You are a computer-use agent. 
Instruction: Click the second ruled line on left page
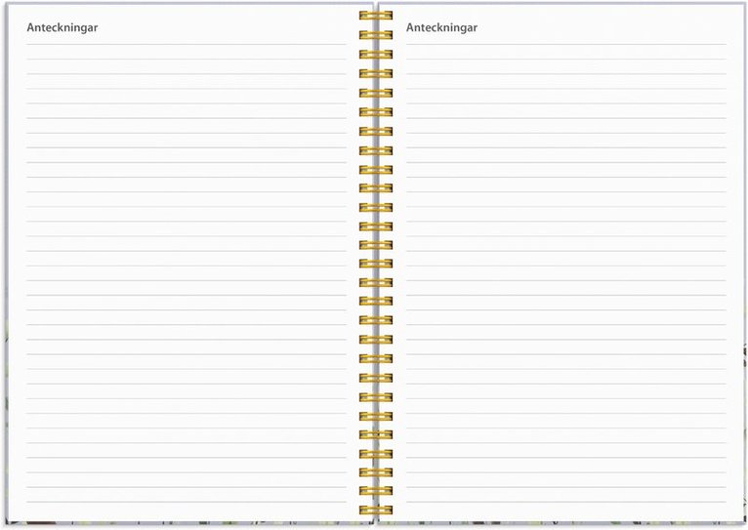pyautogui.click(x=186, y=60)
